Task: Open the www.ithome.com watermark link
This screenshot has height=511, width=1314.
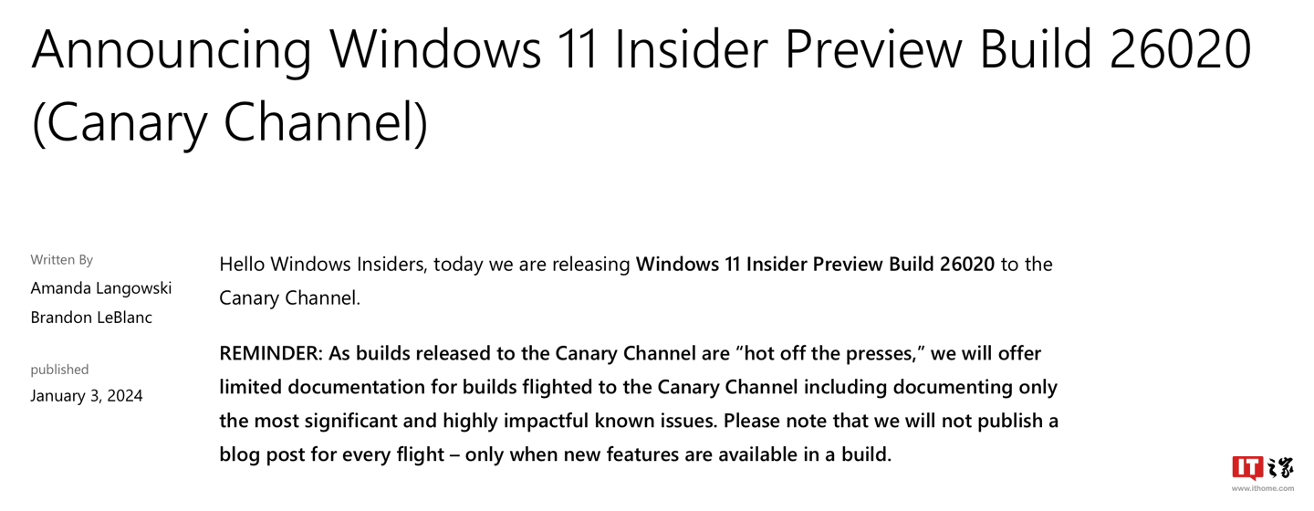Action: pyautogui.click(x=1263, y=488)
